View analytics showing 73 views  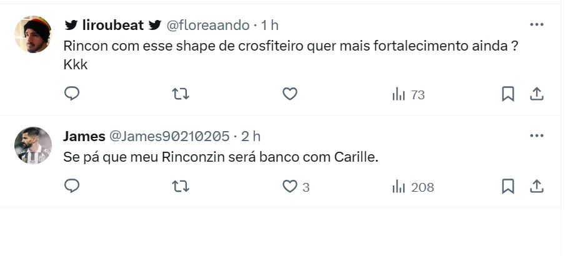[408, 94]
